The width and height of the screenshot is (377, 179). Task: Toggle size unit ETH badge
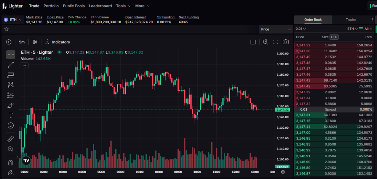click(334, 37)
